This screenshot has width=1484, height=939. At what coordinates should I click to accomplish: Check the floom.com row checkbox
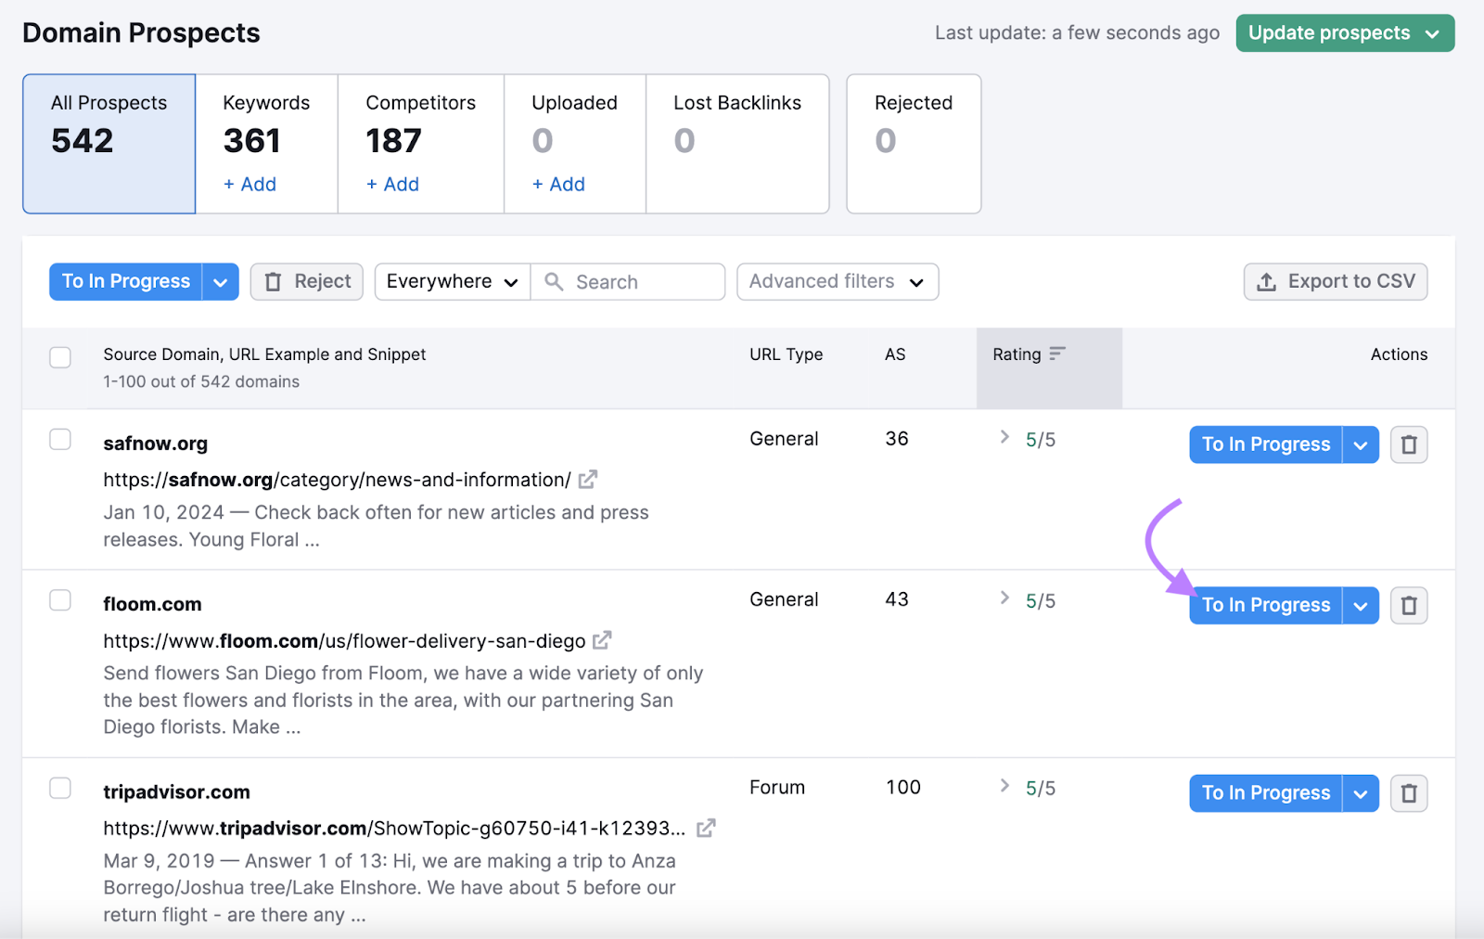pos(60,599)
